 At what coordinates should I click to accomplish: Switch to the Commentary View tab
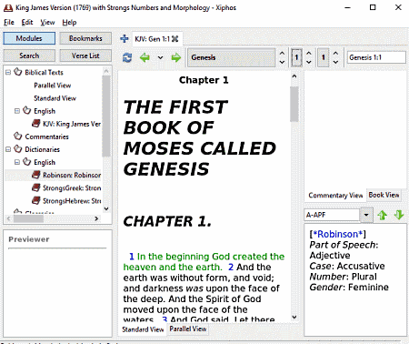[x=335, y=196]
